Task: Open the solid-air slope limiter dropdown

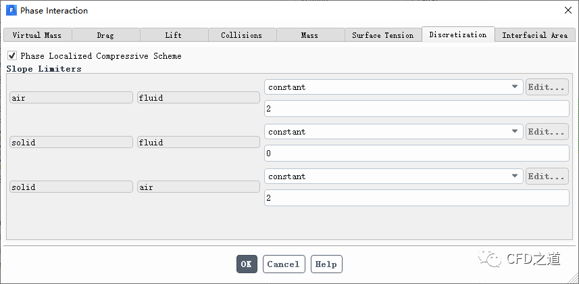Action: [393, 176]
